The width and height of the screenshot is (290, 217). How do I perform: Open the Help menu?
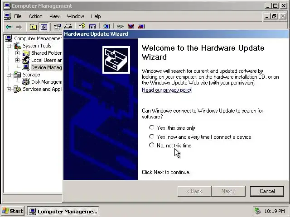pos(96,16)
